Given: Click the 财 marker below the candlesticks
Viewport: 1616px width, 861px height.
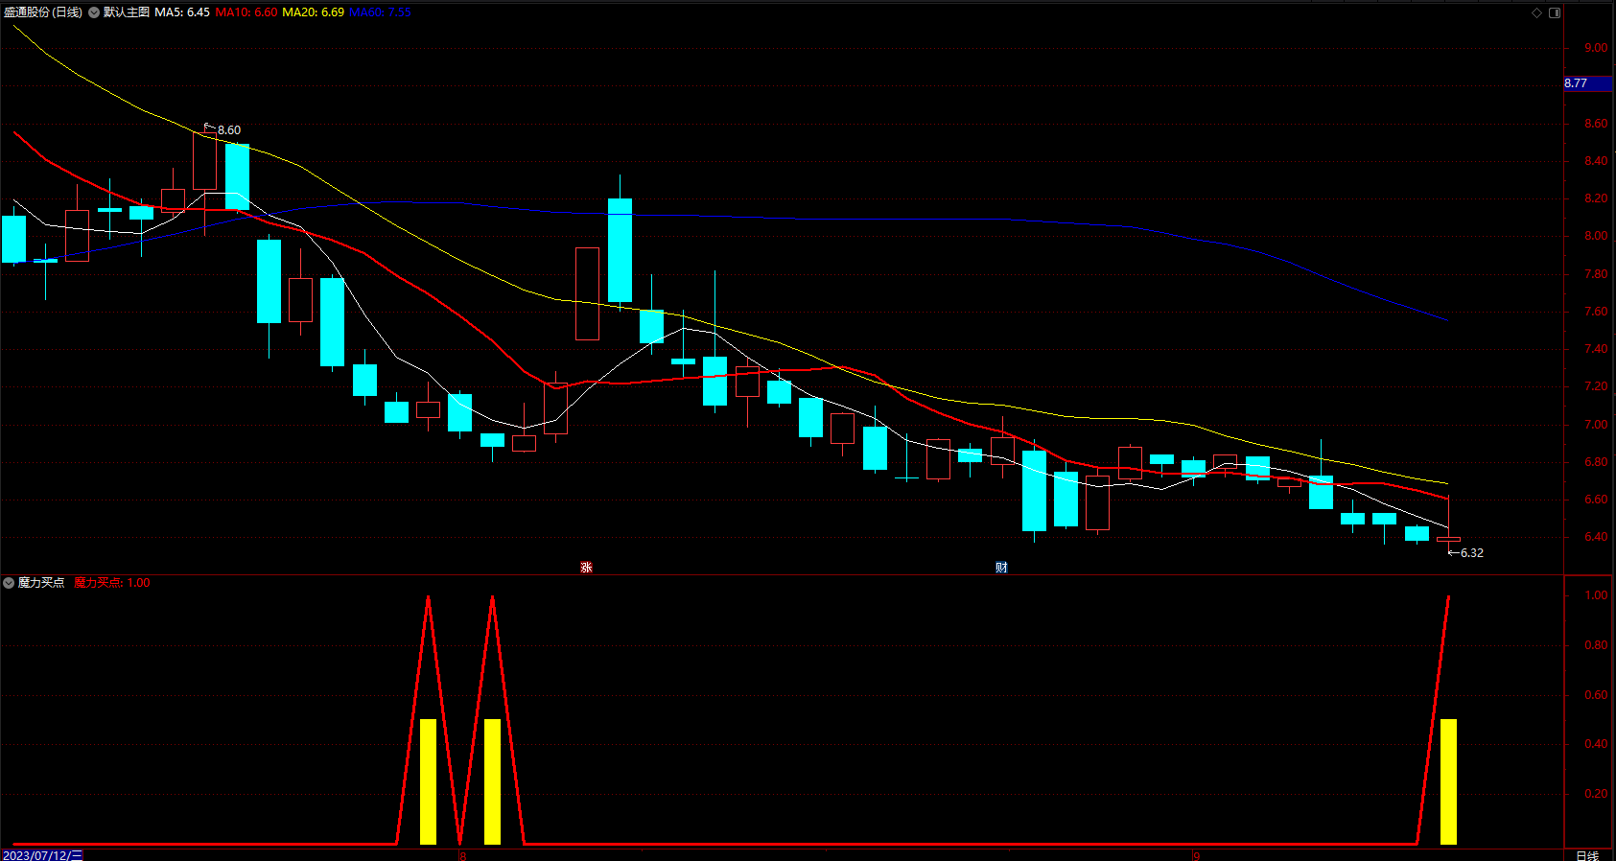Looking at the screenshot, I should tap(1001, 568).
